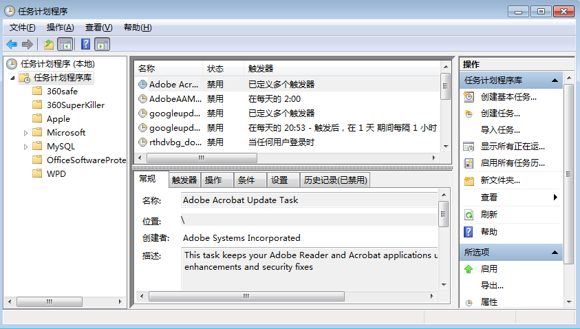
Task: Switch to the 设置 tab
Action: (x=283, y=180)
